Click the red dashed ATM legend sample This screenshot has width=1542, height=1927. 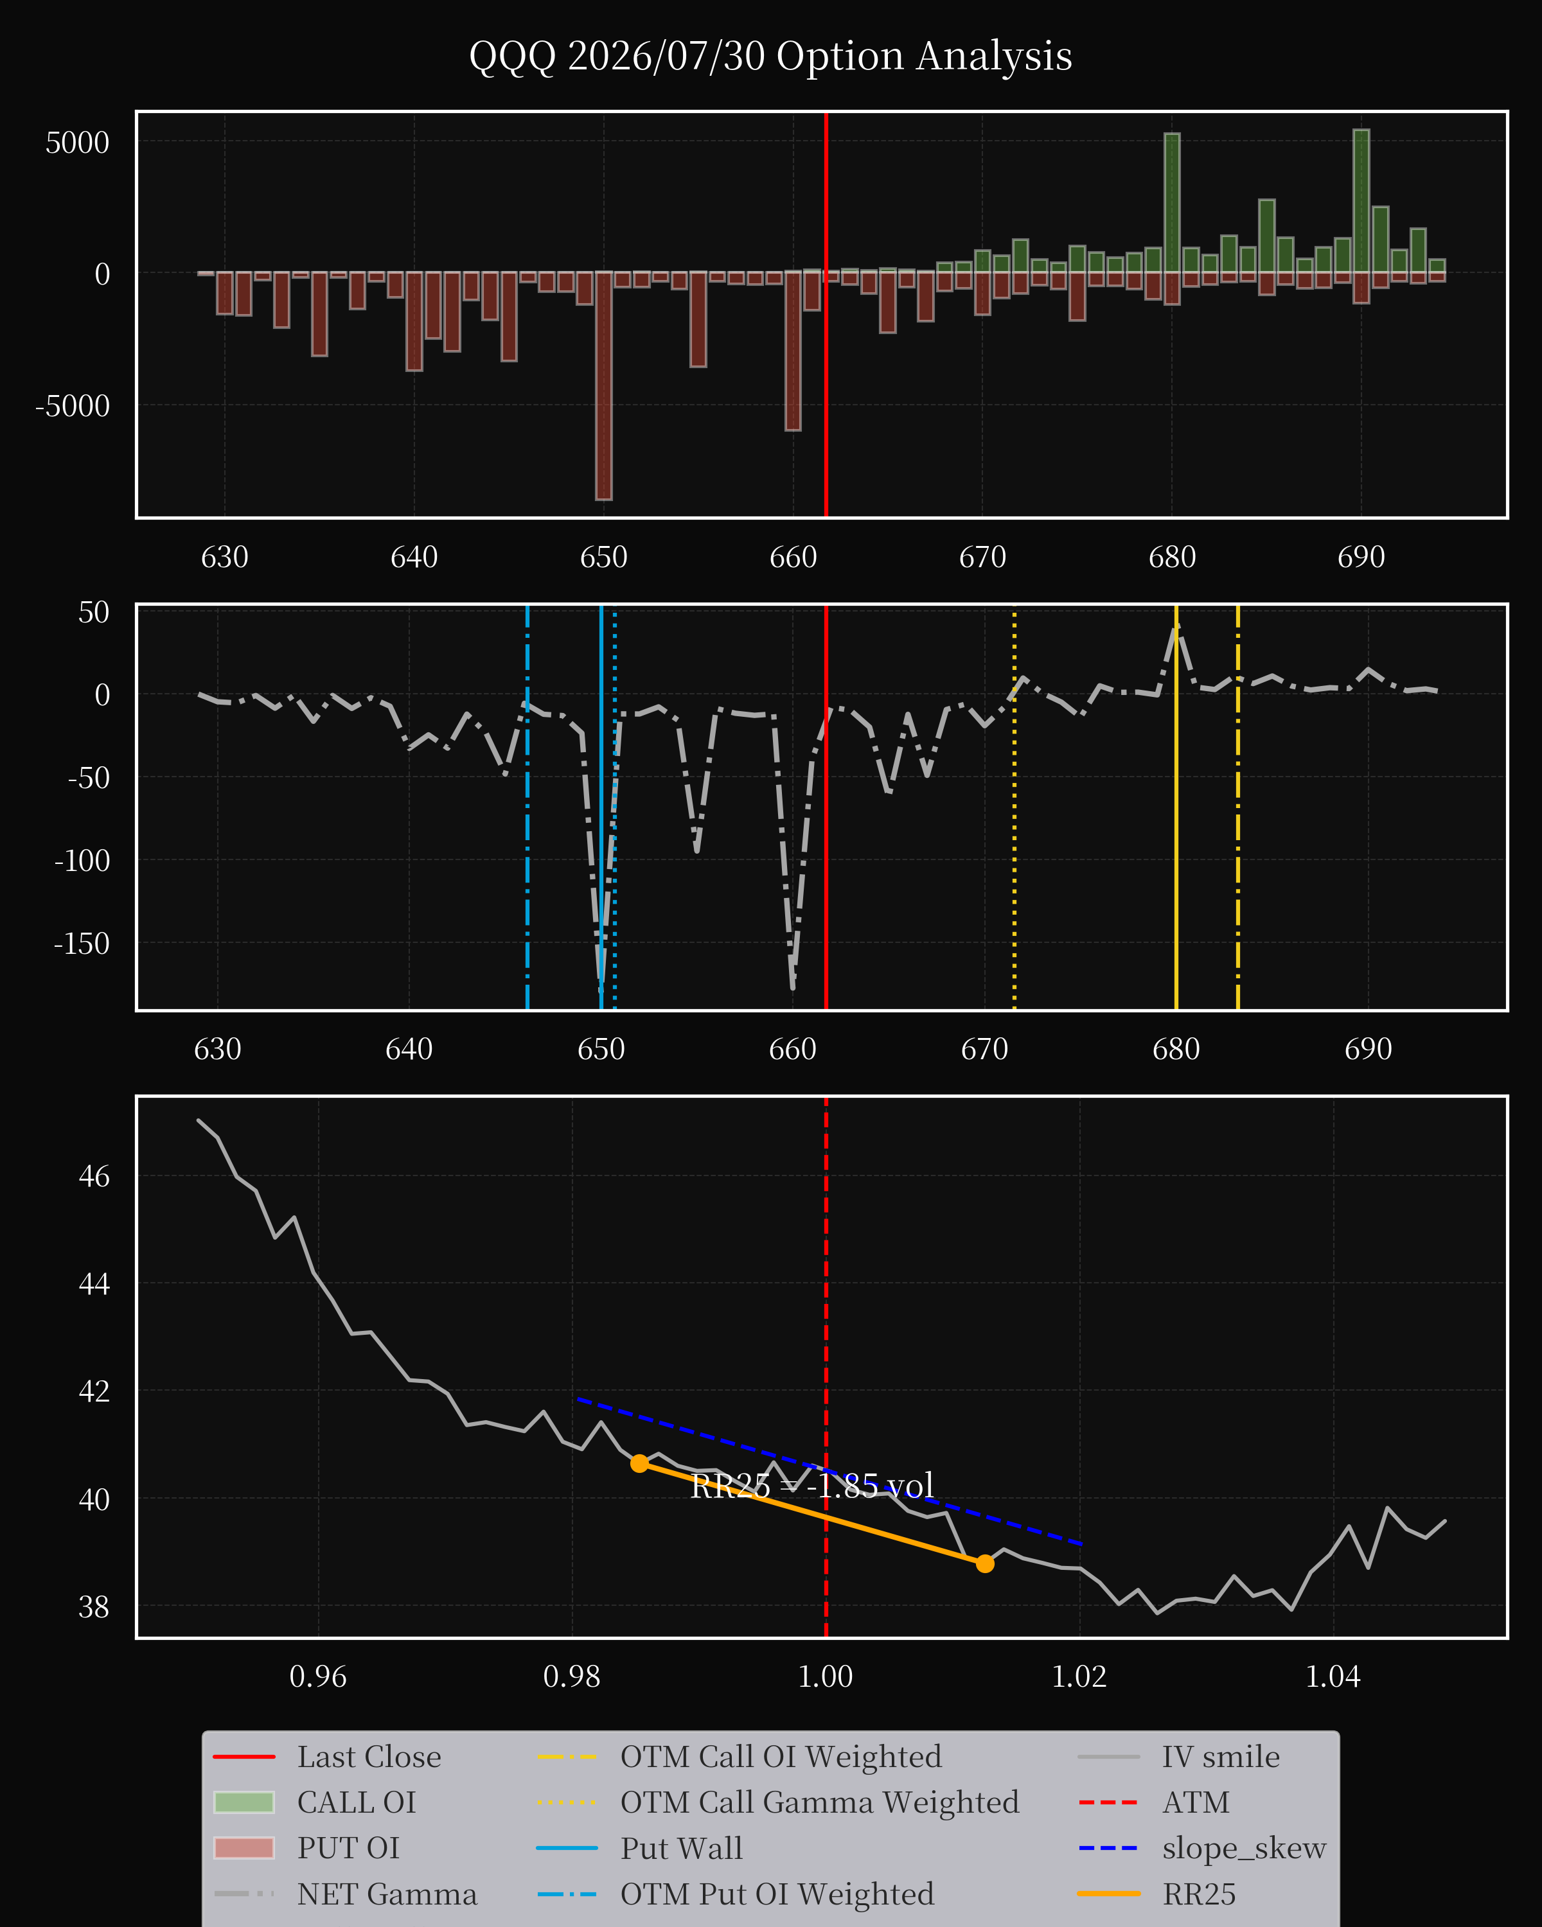tap(1110, 1802)
